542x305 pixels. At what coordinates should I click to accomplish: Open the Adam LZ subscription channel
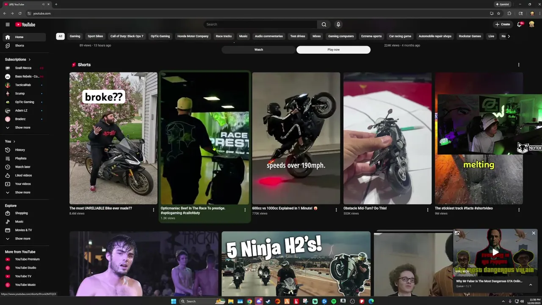(x=23, y=111)
